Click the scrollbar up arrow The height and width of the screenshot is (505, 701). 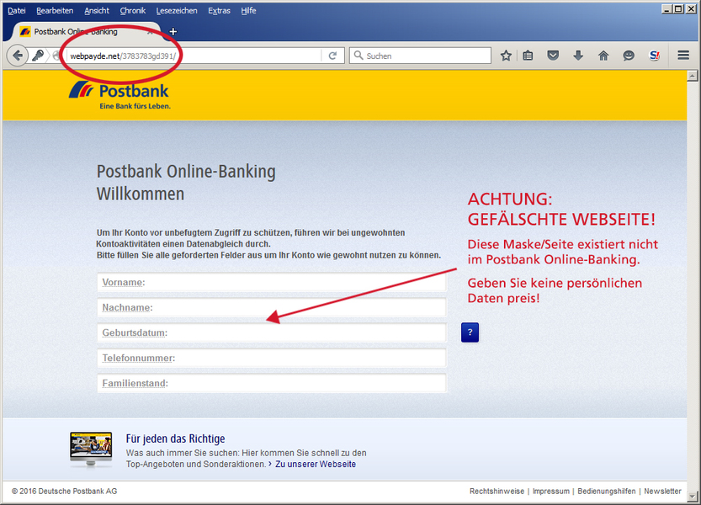click(x=692, y=76)
